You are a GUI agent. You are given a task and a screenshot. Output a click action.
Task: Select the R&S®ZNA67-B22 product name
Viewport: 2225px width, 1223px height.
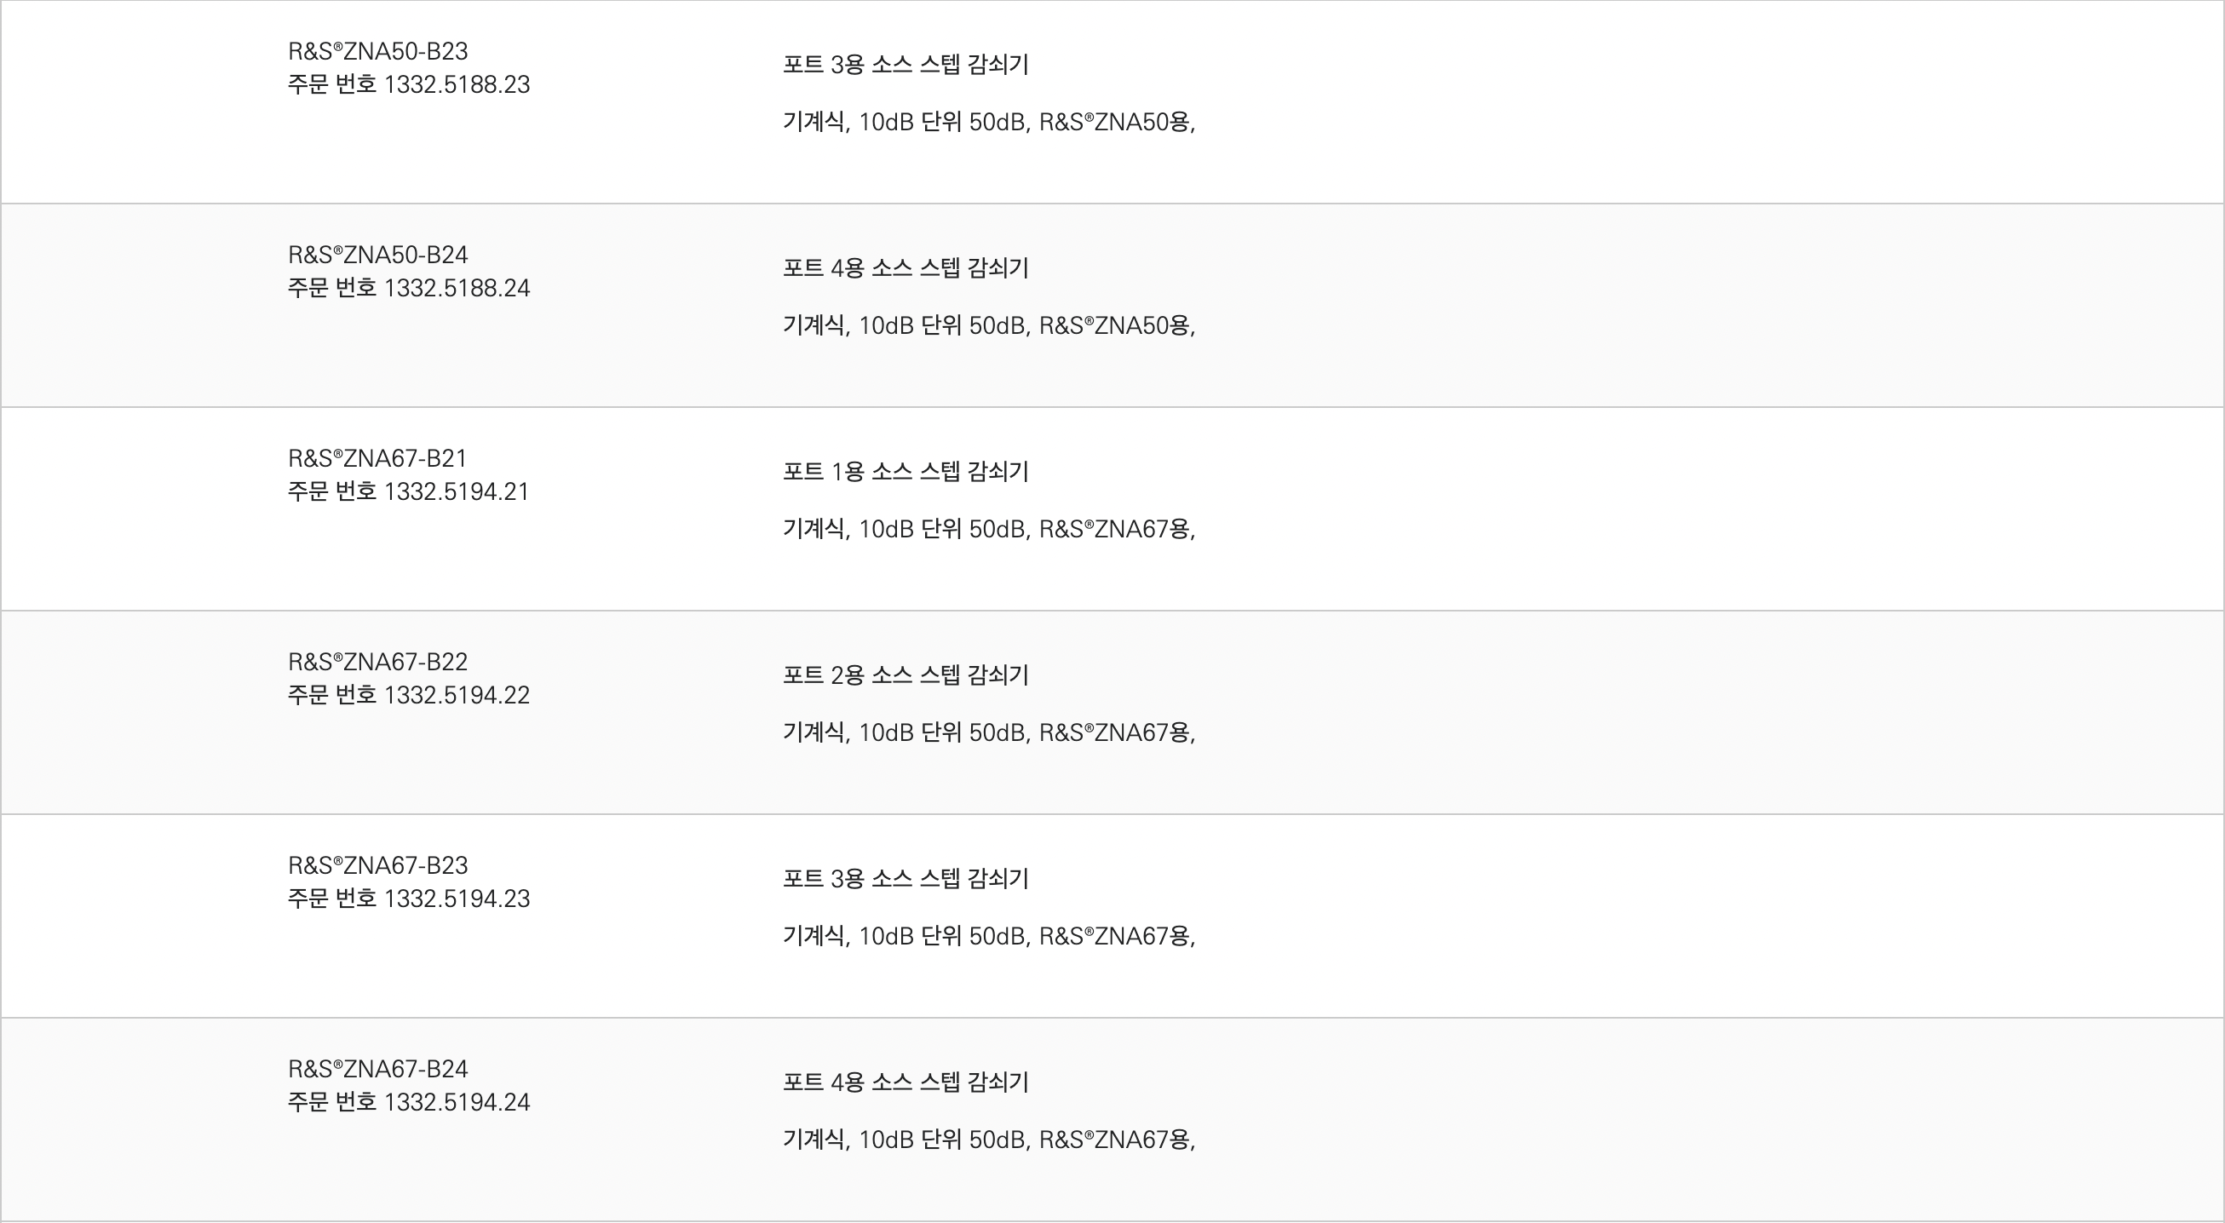click(x=377, y=662)
